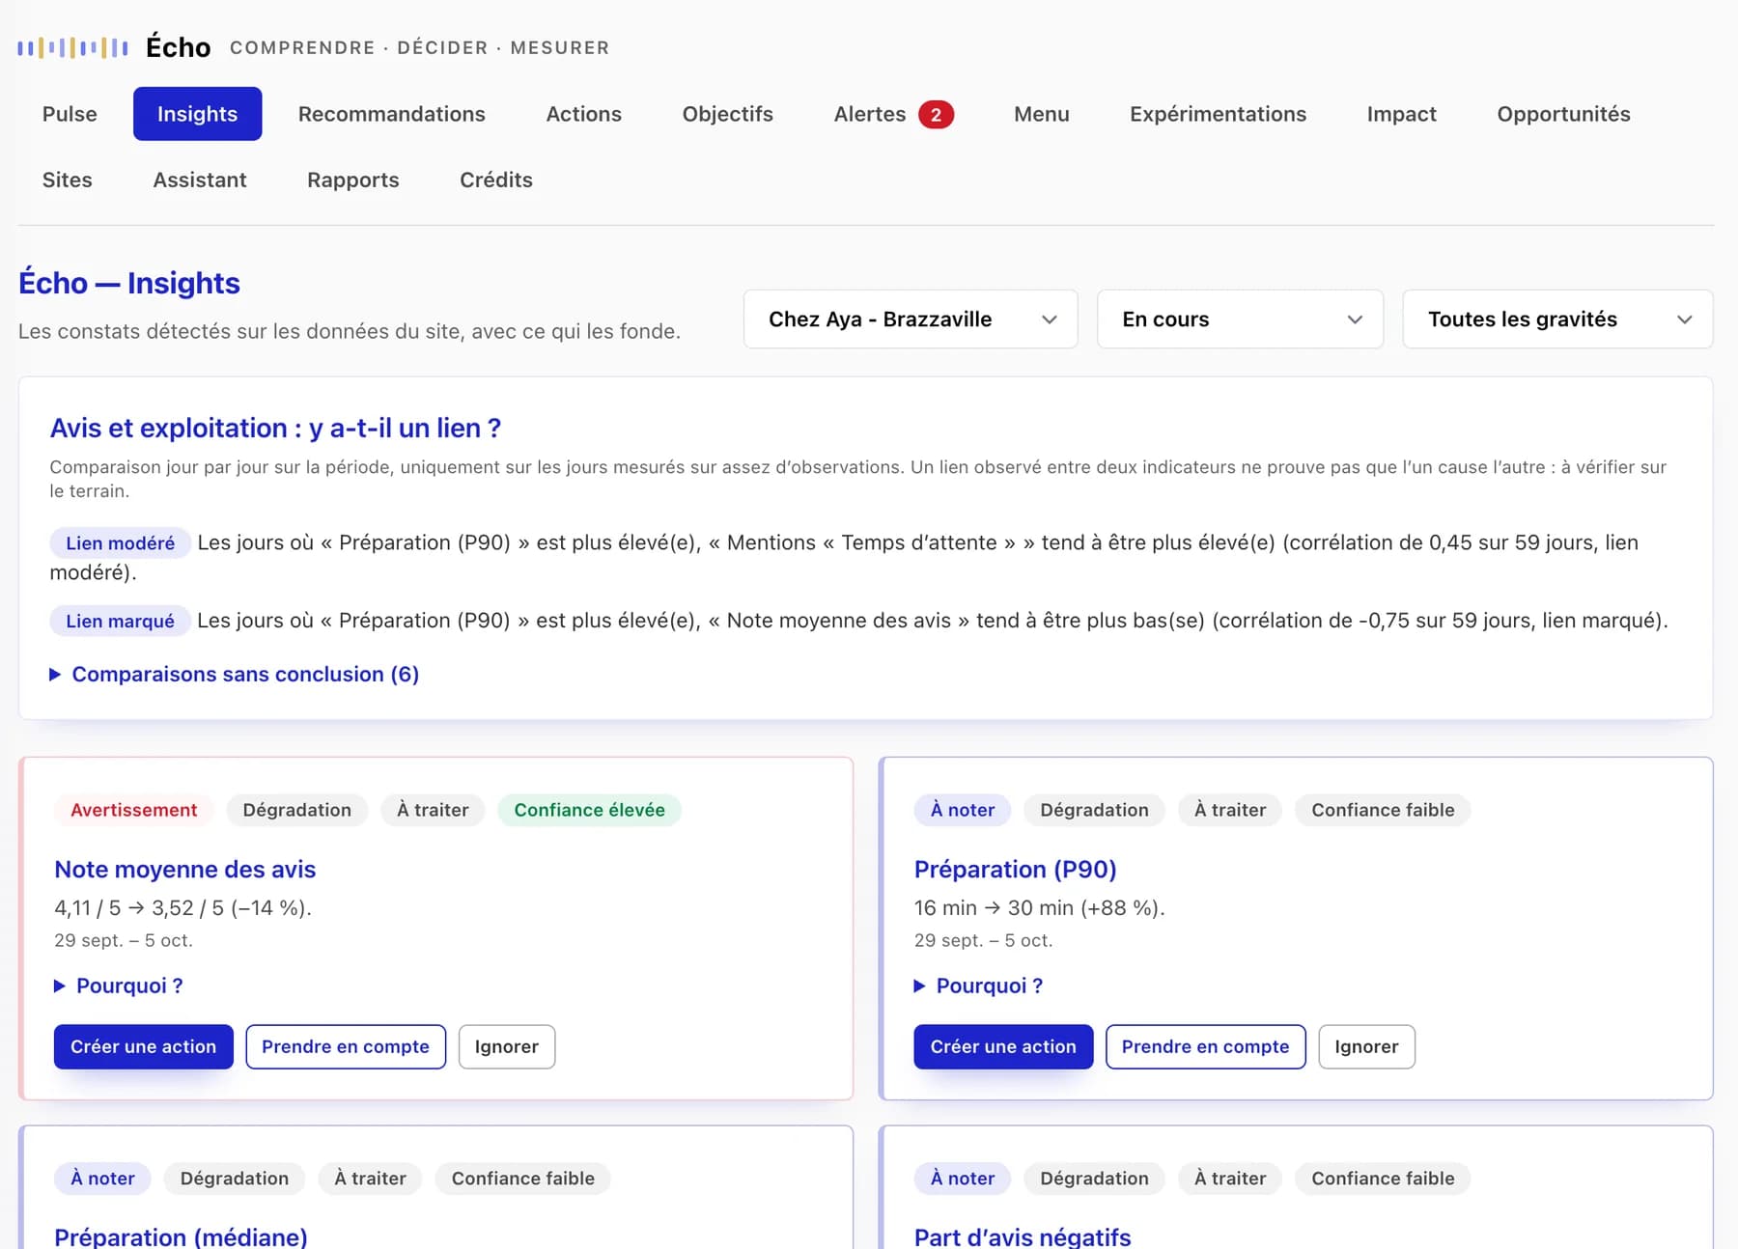This screenshot has width=1738, height=1249.
Task: Click the red alert count badge 2
Action: tap(936, 115)
